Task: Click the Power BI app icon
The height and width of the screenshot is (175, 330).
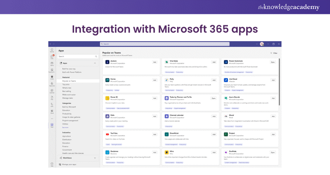Action: point(107,98)
